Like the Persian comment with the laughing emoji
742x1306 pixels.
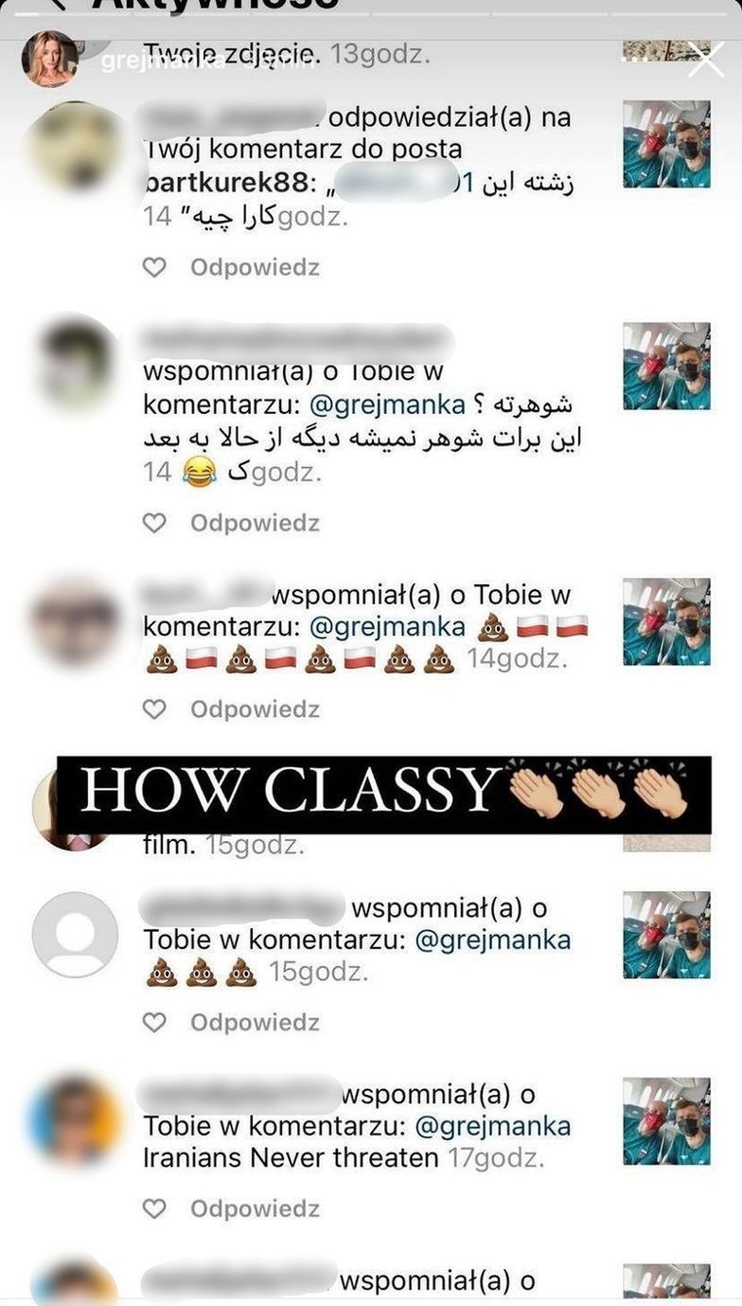(x=153, y=523)
